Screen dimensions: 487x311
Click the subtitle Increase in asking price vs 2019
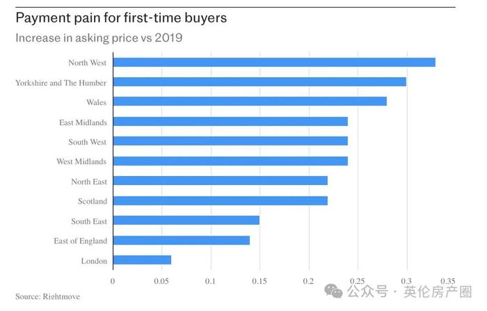pyautogui.click(x=99, y=38)
